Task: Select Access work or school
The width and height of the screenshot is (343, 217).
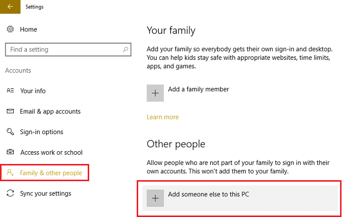Action: (51, 153)
